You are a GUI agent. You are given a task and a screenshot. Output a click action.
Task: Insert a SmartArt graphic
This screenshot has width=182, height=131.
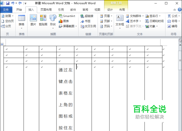[x=67, y=16]
